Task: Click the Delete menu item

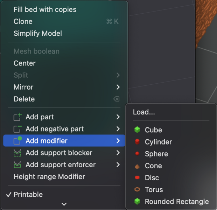Action: 24,99
